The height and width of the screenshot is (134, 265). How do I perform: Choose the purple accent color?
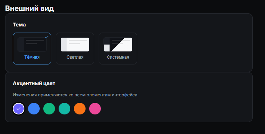pos(19,109)
